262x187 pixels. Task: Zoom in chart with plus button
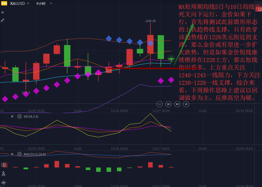(186, 104)
